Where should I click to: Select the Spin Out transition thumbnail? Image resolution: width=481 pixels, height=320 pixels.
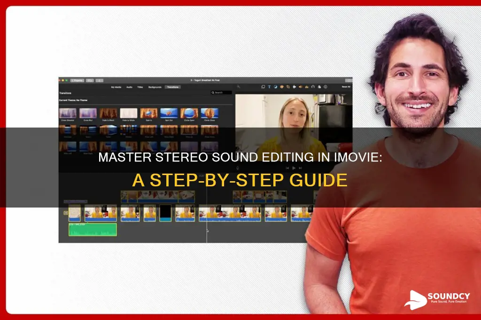(169, 113)
